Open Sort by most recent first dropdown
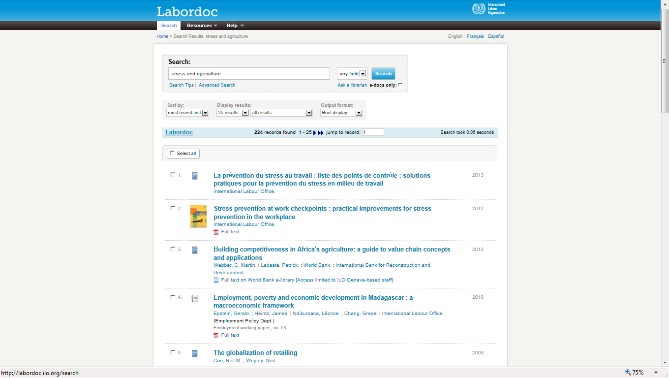This screenshot has width=669, height=378. pos(188,113)
